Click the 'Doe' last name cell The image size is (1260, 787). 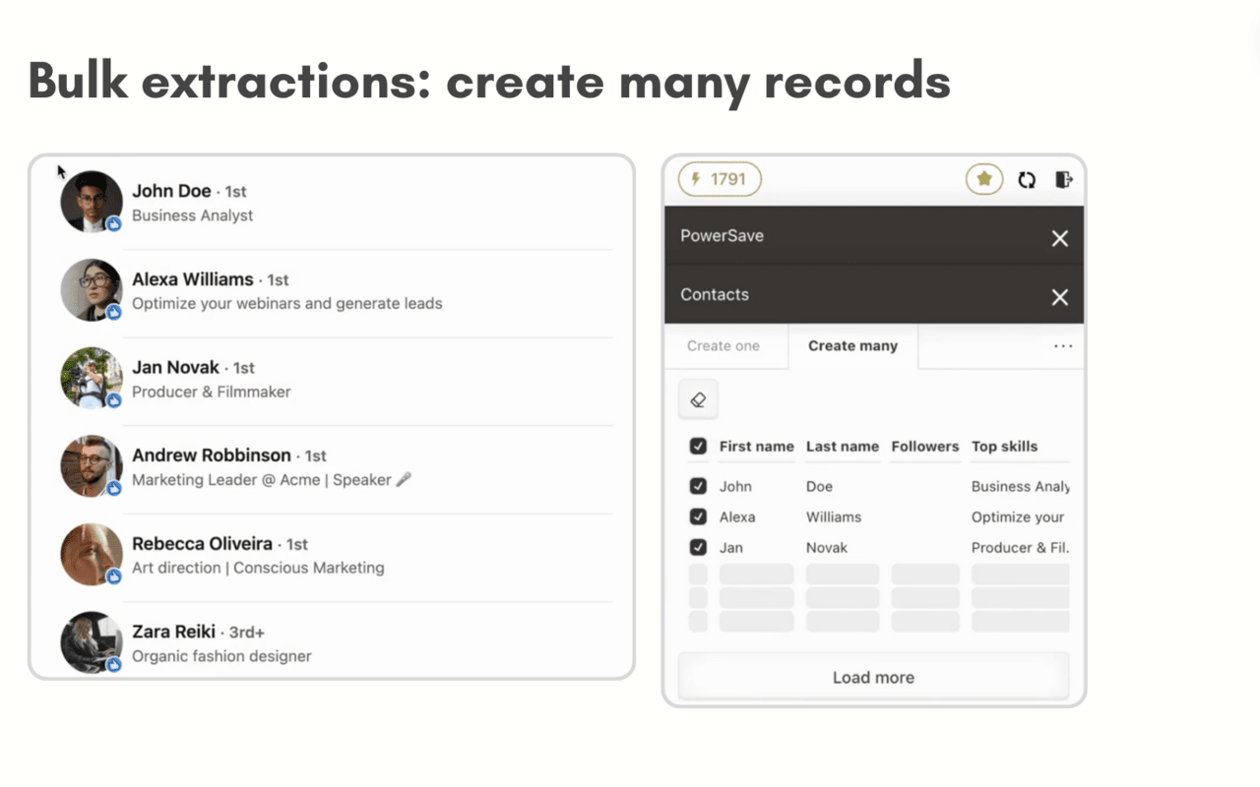click(x=819, y=486)
